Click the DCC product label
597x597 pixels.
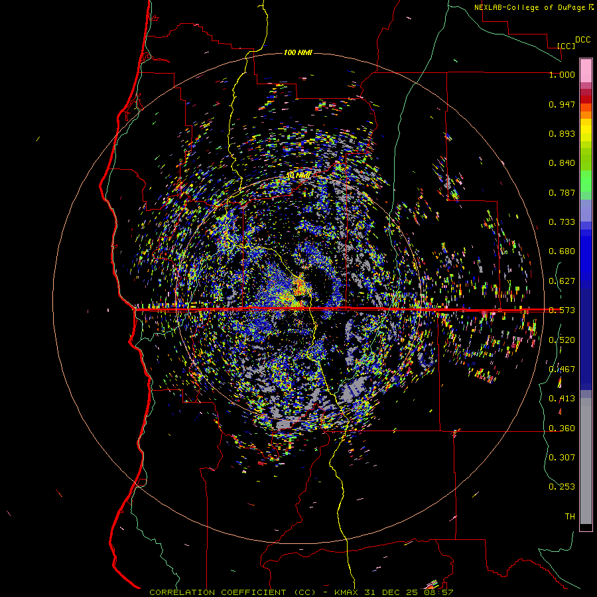coord(582,40)
